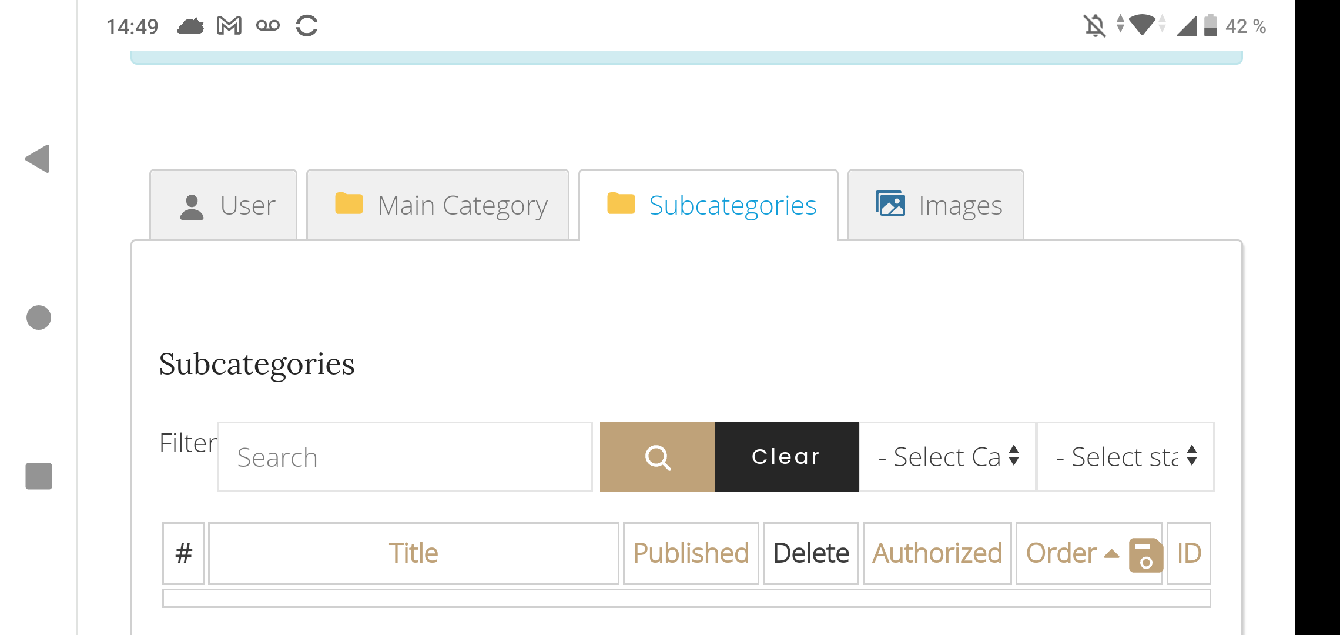Click the magnifier search button
This screenshot has height=635, width=1340.
pos(657,457)
